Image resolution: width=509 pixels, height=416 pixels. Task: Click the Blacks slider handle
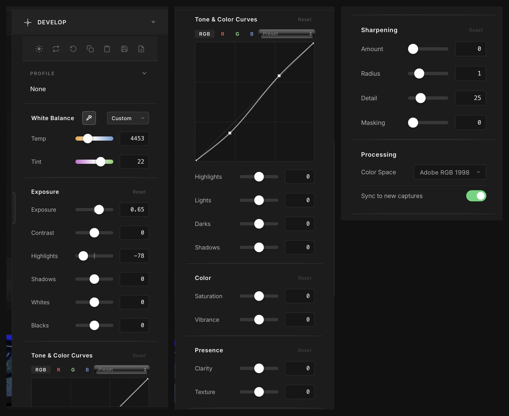(x=94, y=325)
